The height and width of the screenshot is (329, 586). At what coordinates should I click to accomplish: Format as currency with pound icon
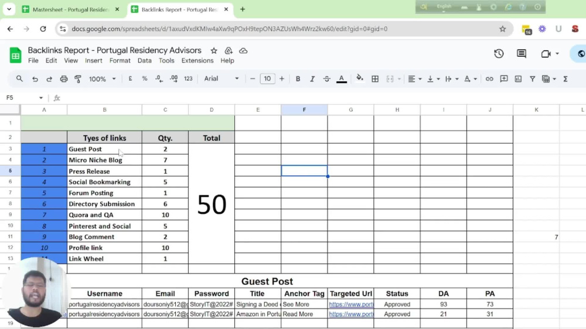coord(130,79)
